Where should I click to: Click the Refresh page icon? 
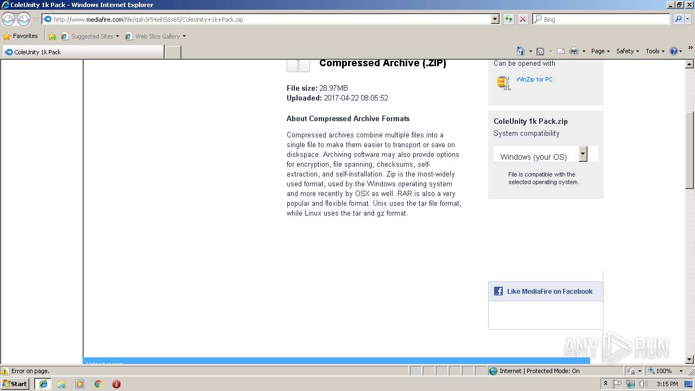[509, 20]
